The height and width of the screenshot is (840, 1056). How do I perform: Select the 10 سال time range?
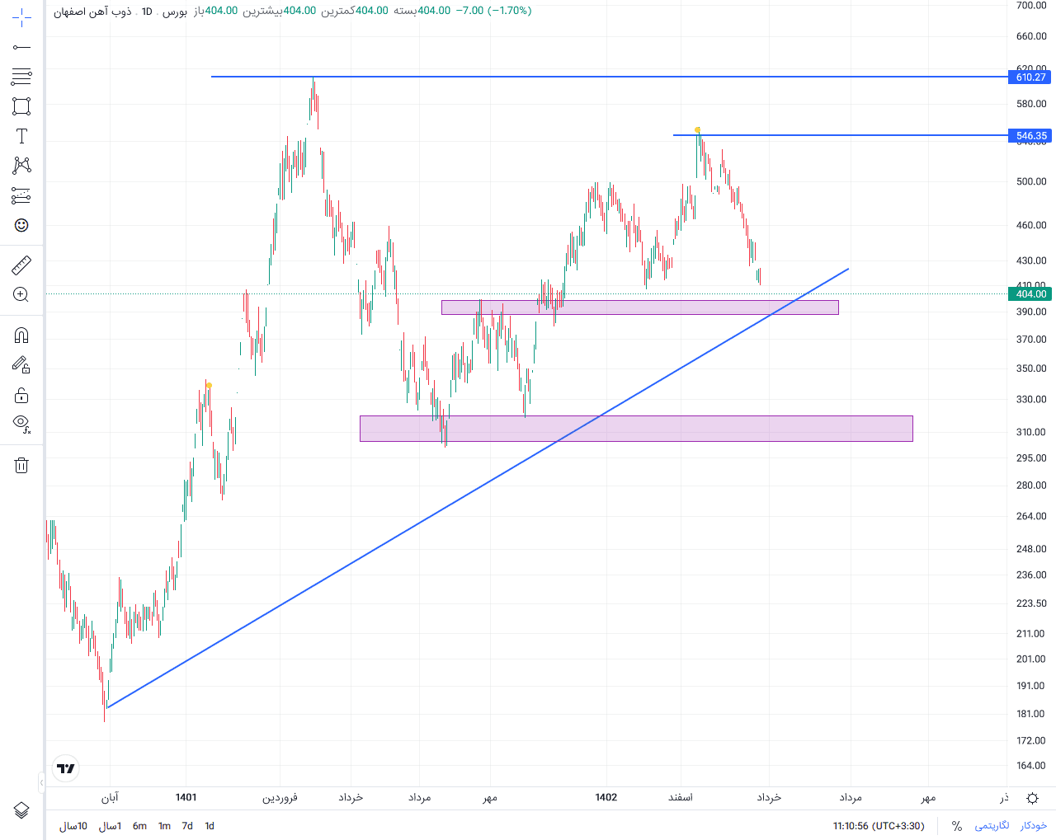tap(73, 826)
